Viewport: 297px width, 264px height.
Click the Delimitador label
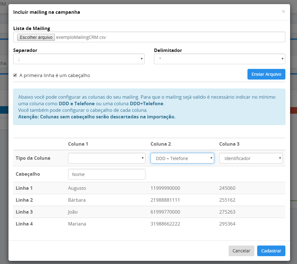coord(168,50)
